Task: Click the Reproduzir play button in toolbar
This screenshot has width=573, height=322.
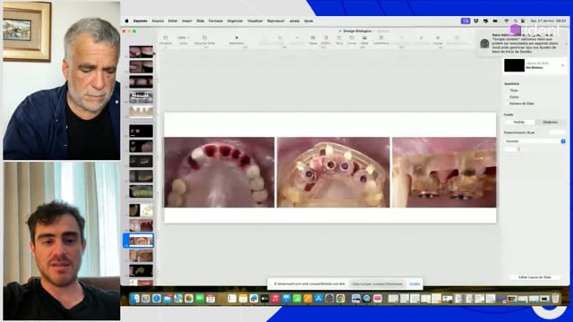Action: pyautogui.click(x=236, y=38)
